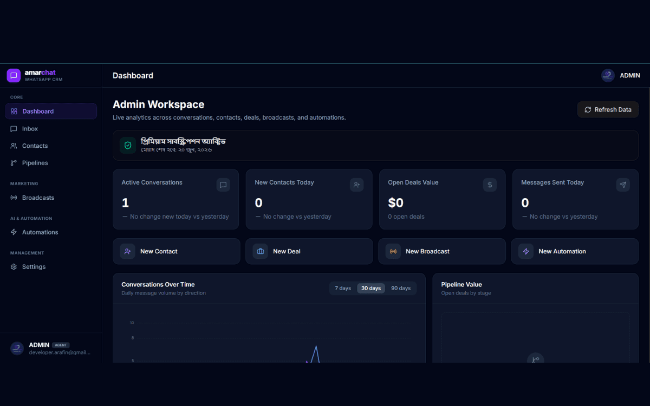Click the Pipeline Value branch placeholder icon
Viewport: 650px width, 406px height.
coord(535,358)
